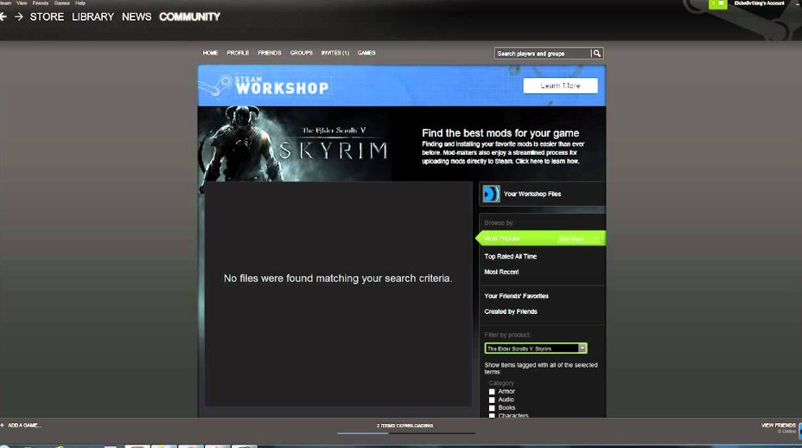Click the magnifying glass search icon
Screen dimensions: 802x448
pyautogui.click(x=597, y=54)
